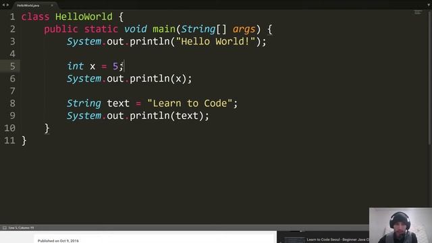The width and height of the screenshot is (432, 243).
Task: Close the HelloWorld.java tab
Action: (52, 5)
